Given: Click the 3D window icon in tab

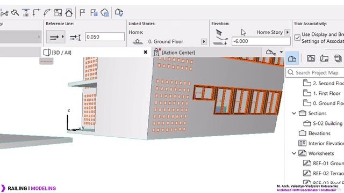Looking at the screenshot, I should [x=47, y=53].
